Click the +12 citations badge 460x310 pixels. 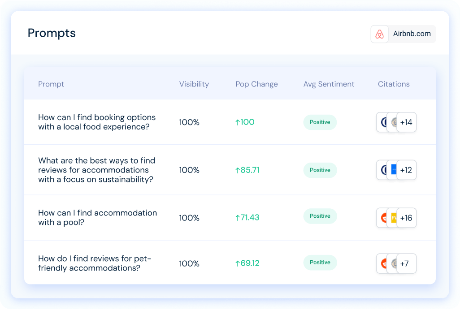pos(406,170)
